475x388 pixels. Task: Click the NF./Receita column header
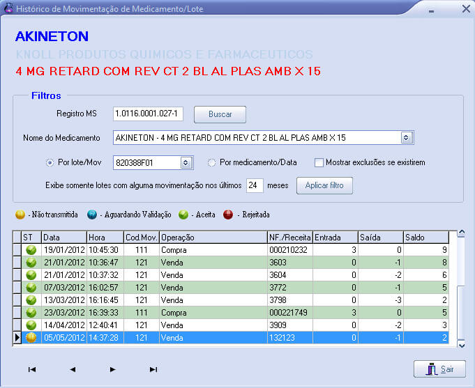(290, 238)
